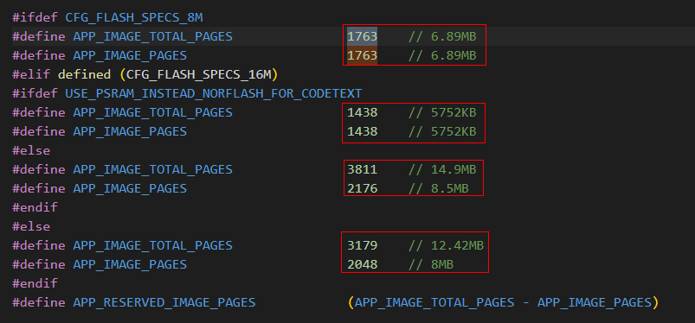This screenshot has width=695, height=323.
Task: Click the APP_RESERVED_IMAGE_PAGES macro name
Action: (x=164, y=302)
